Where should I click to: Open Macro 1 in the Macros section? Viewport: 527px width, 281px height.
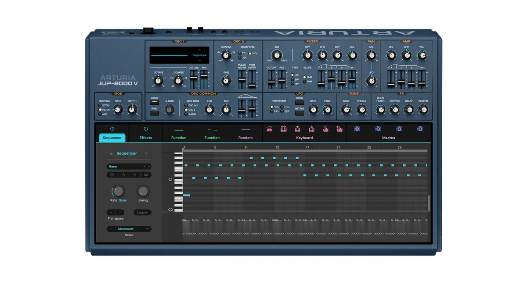pos(357,128)
